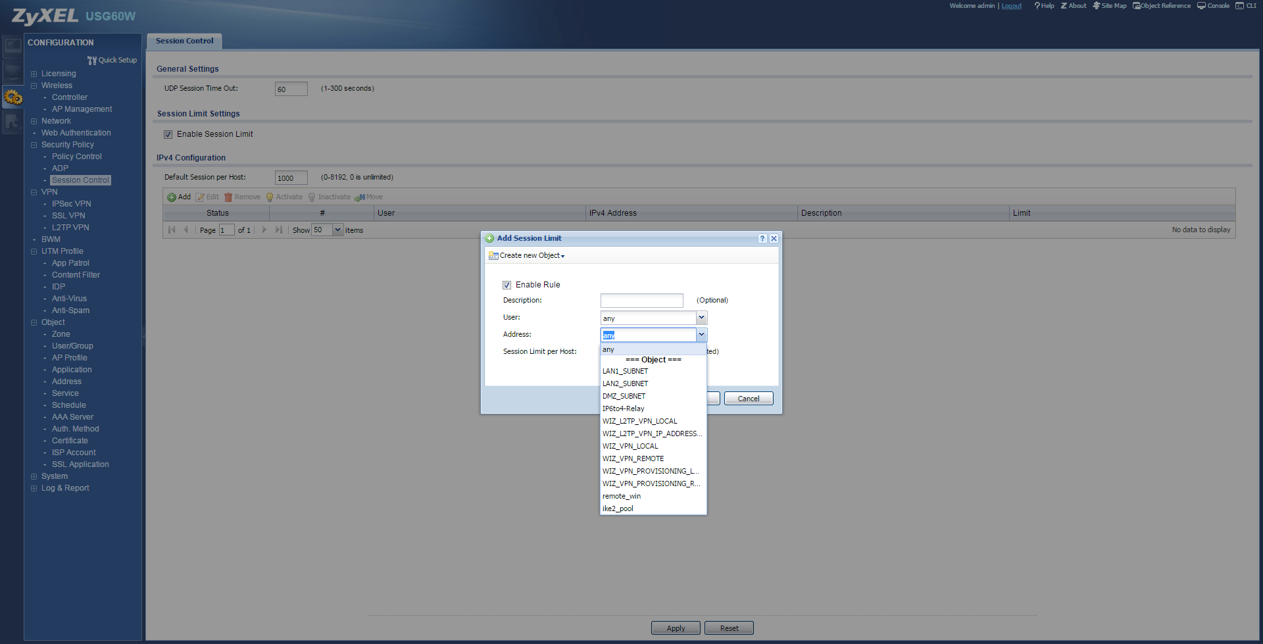Click the help question mark in dialog

(762, 239)
